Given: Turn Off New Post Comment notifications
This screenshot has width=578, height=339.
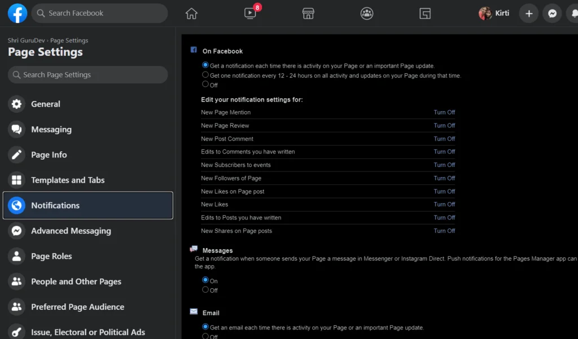Looking at the screenshot, I should [444, 139].
